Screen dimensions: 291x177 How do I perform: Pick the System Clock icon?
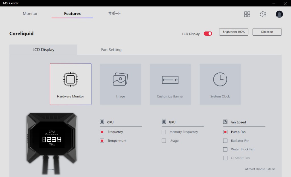tap(220, 79)
